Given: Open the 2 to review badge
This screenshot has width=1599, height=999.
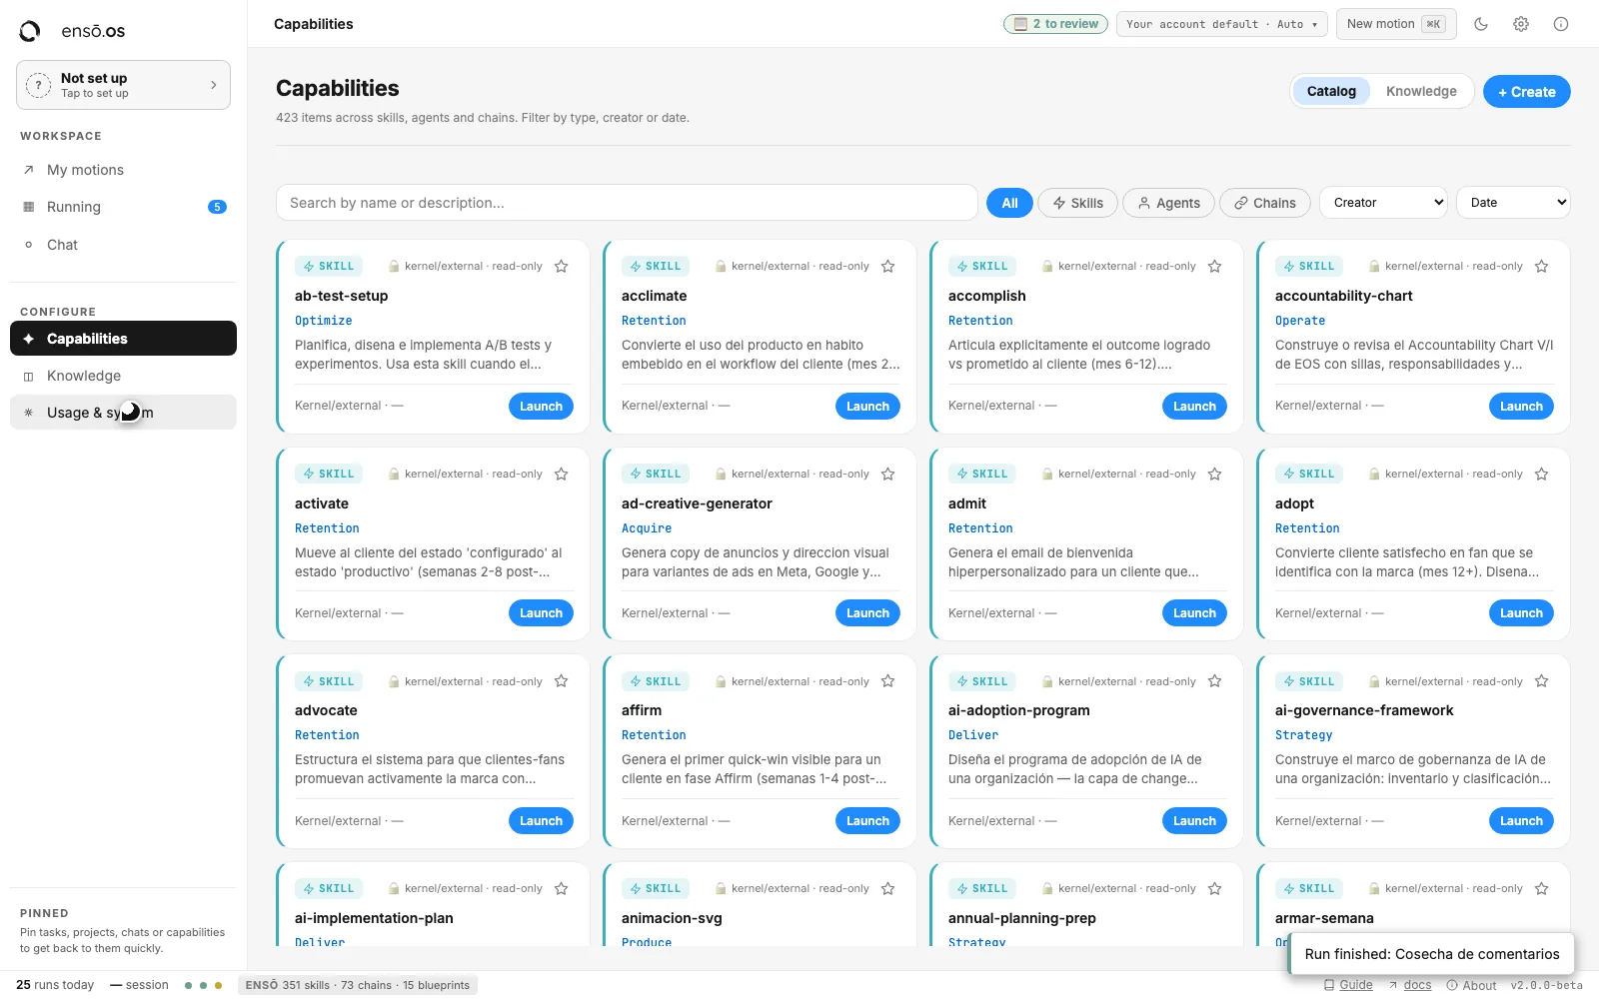Looking at the screenshot, I should pyautogui.click(x=1055, y=24).
